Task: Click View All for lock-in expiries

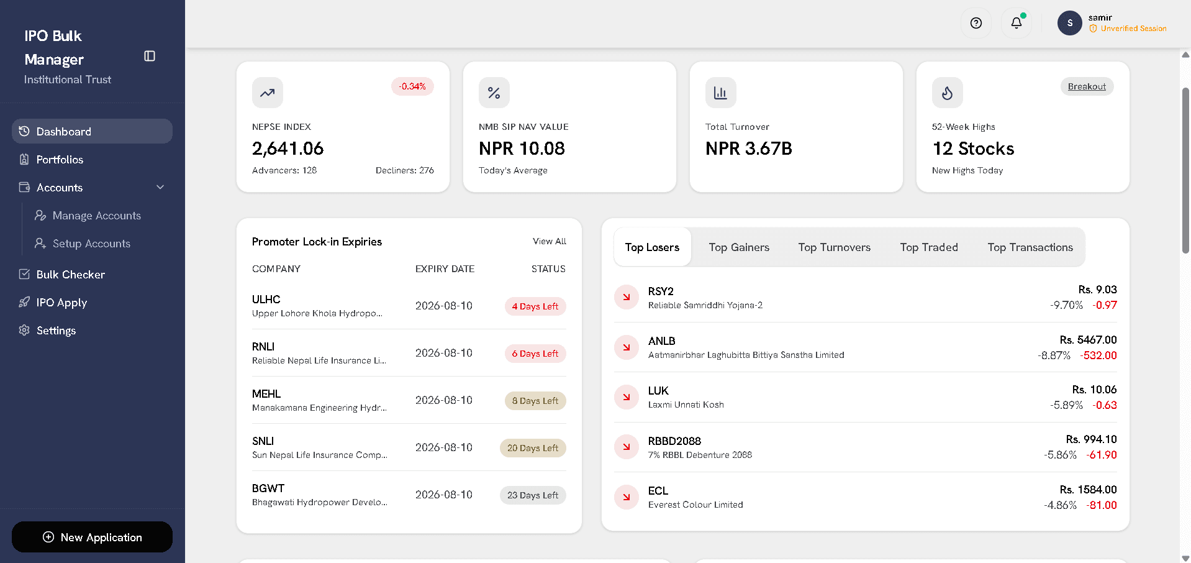Action: [x=550, y=241]
